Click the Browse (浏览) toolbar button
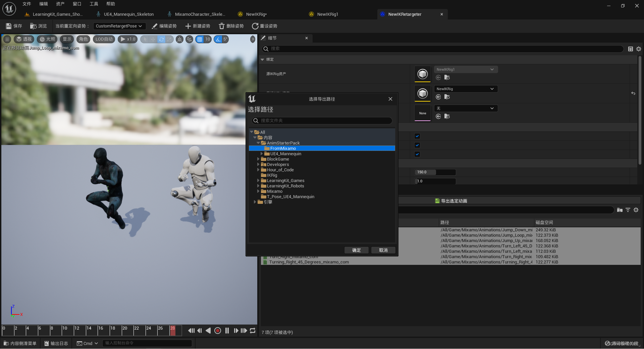Screen dimensions: 644x349 tap(38, 26)
